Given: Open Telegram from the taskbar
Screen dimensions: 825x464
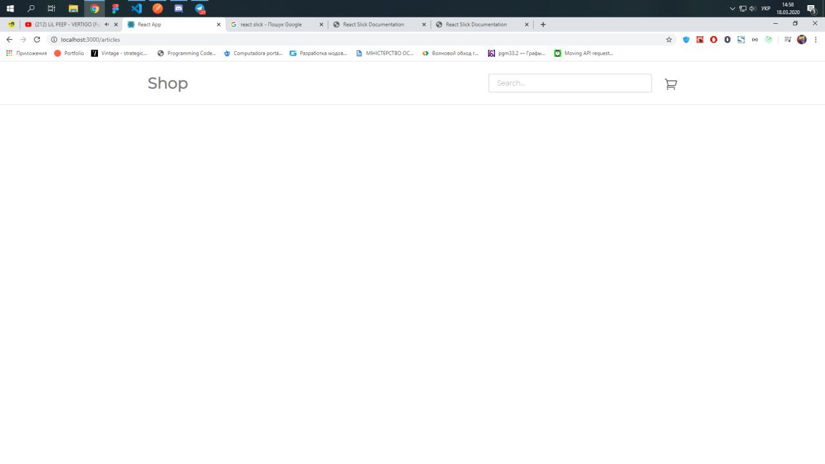Looking at the screenshot, I should click(x=200, y=8).
